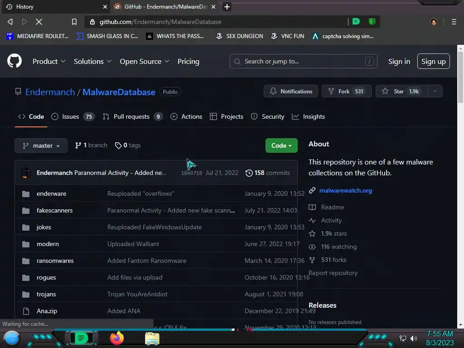Expand the Solutions menu
Screen dimensions: 464x348
(x=92, y=61)
